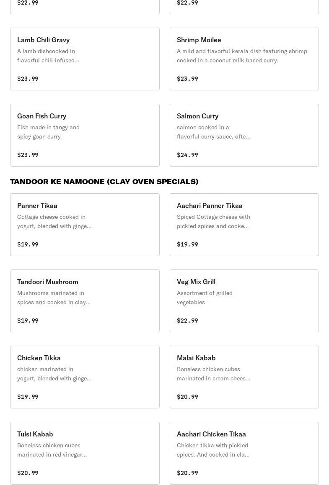Click the Veg Mix Grill $22.99 price

pyautogui.click(x=187, y=321)
